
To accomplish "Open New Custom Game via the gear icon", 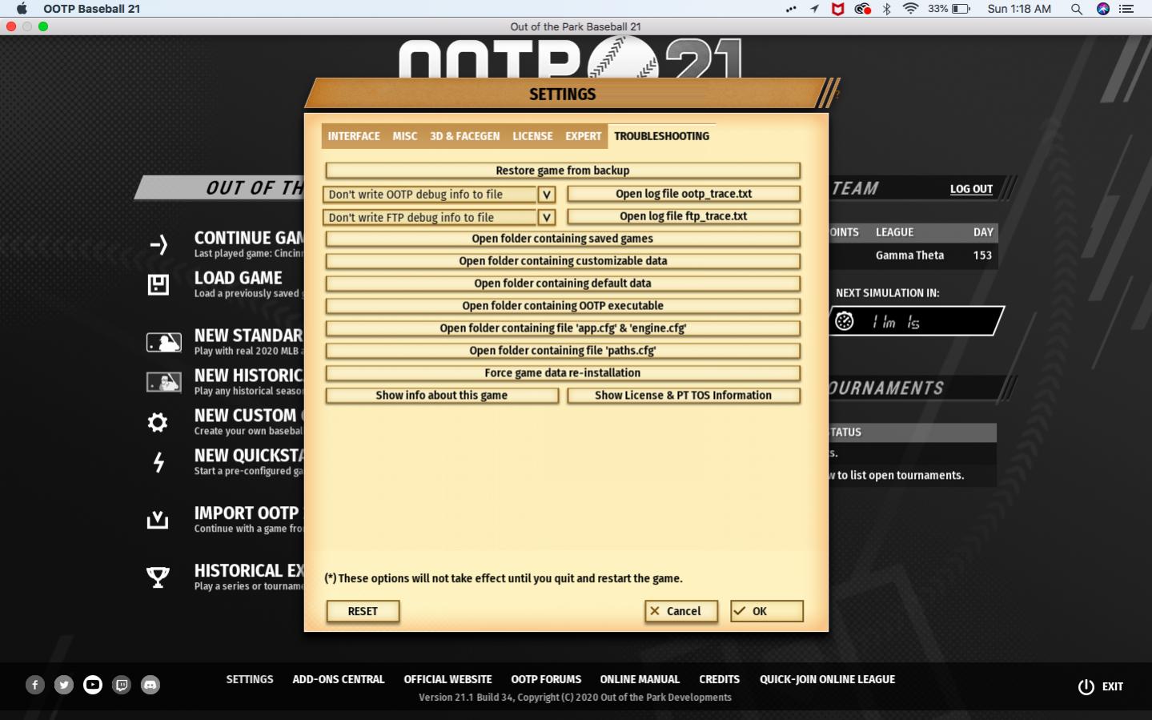I will tap(159, 421).
